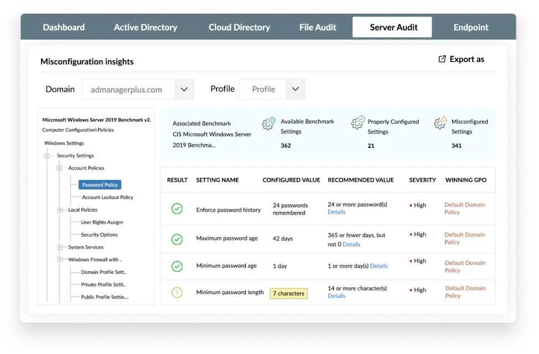Viewport: 539px width, 354px height.
Task: Open the Cloud Directory tab
Action: click(x=239, y=27)
